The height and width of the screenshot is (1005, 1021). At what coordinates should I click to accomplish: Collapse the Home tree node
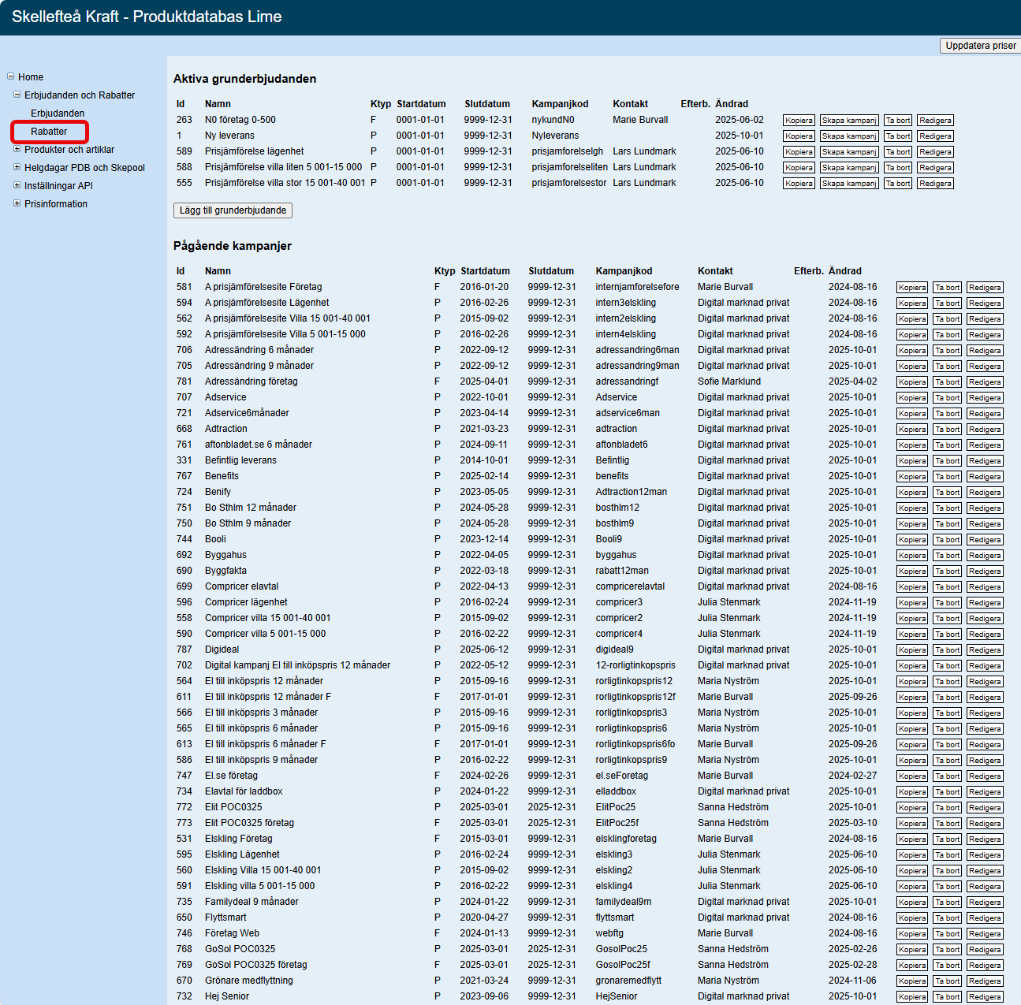click(11, 76)
